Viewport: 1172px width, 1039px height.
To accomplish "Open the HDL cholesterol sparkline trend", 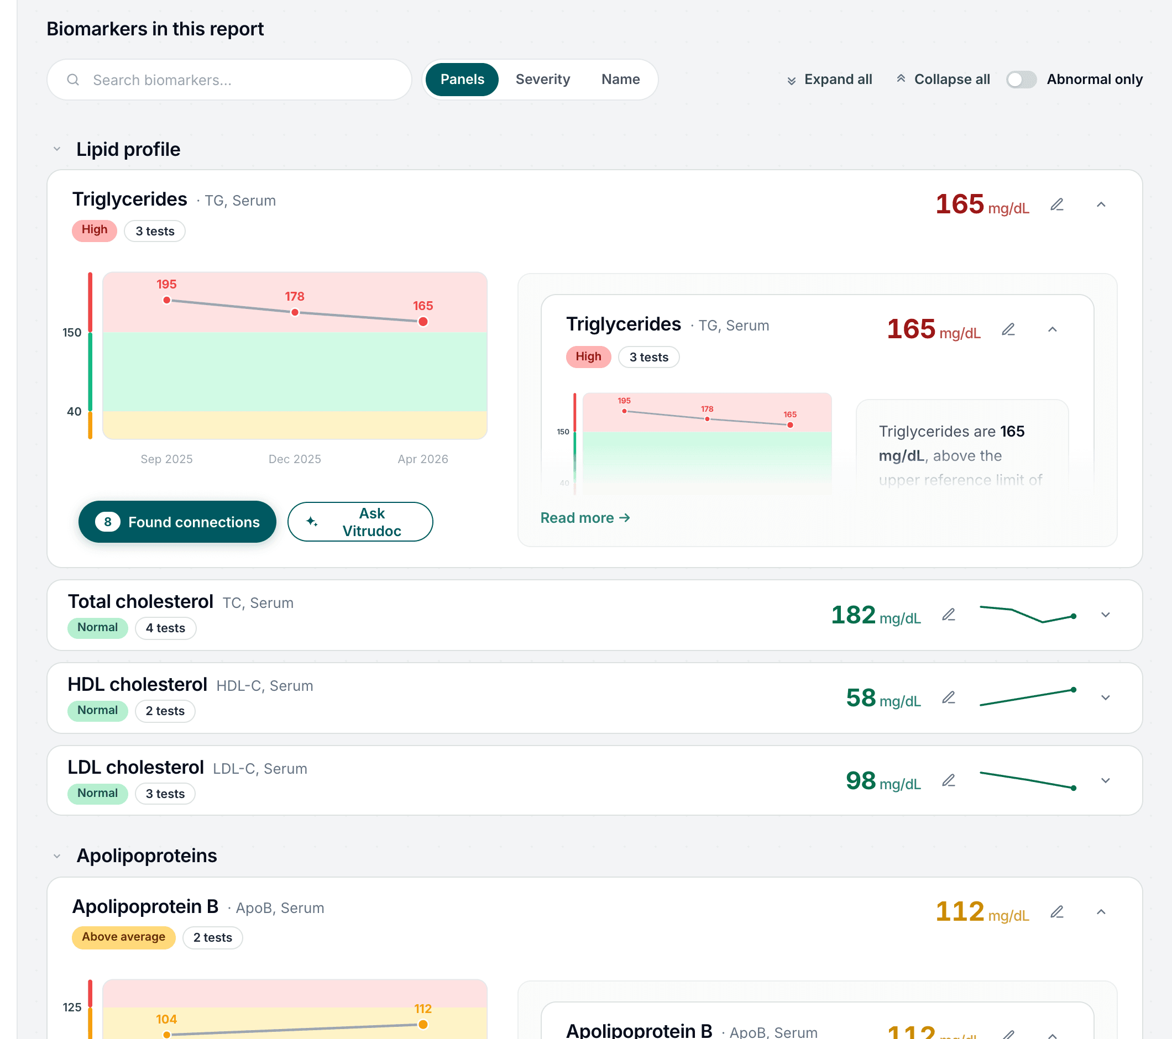I will [x=1028, y=697].
